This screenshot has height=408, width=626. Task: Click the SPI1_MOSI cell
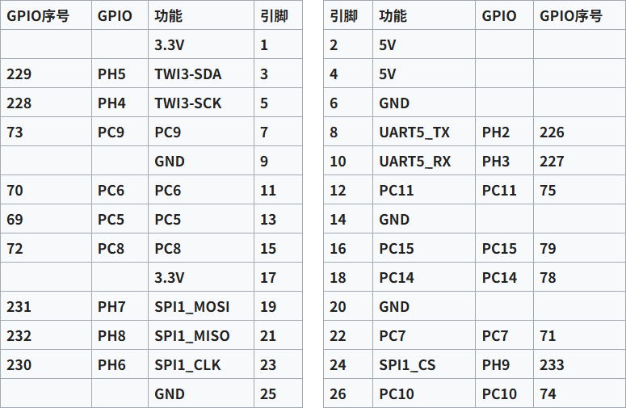[191, 307]
